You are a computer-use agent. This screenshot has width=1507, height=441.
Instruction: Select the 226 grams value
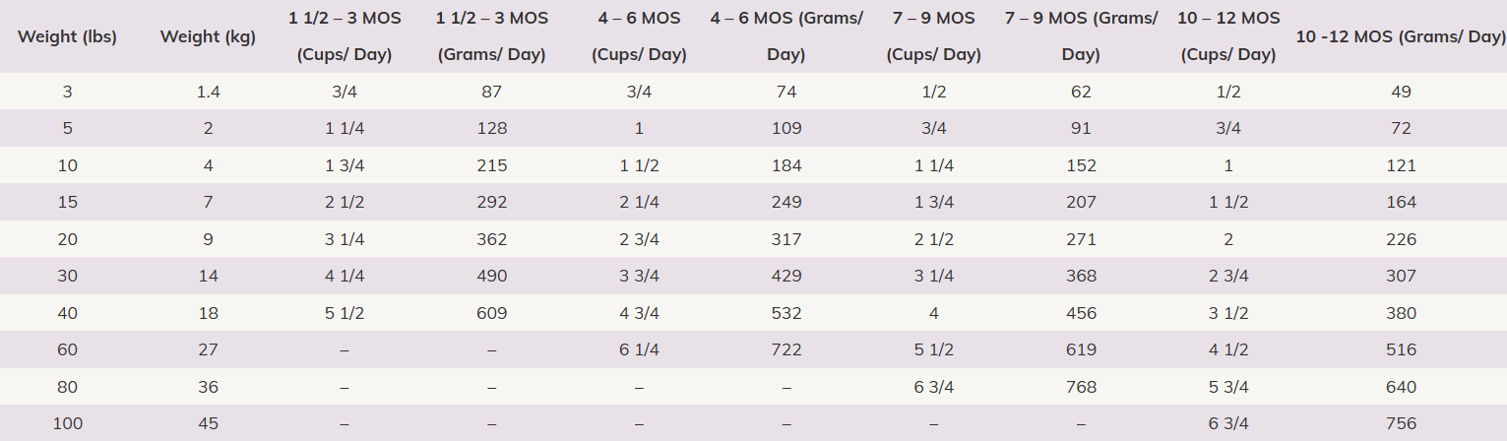click(x=1402, y=239)
